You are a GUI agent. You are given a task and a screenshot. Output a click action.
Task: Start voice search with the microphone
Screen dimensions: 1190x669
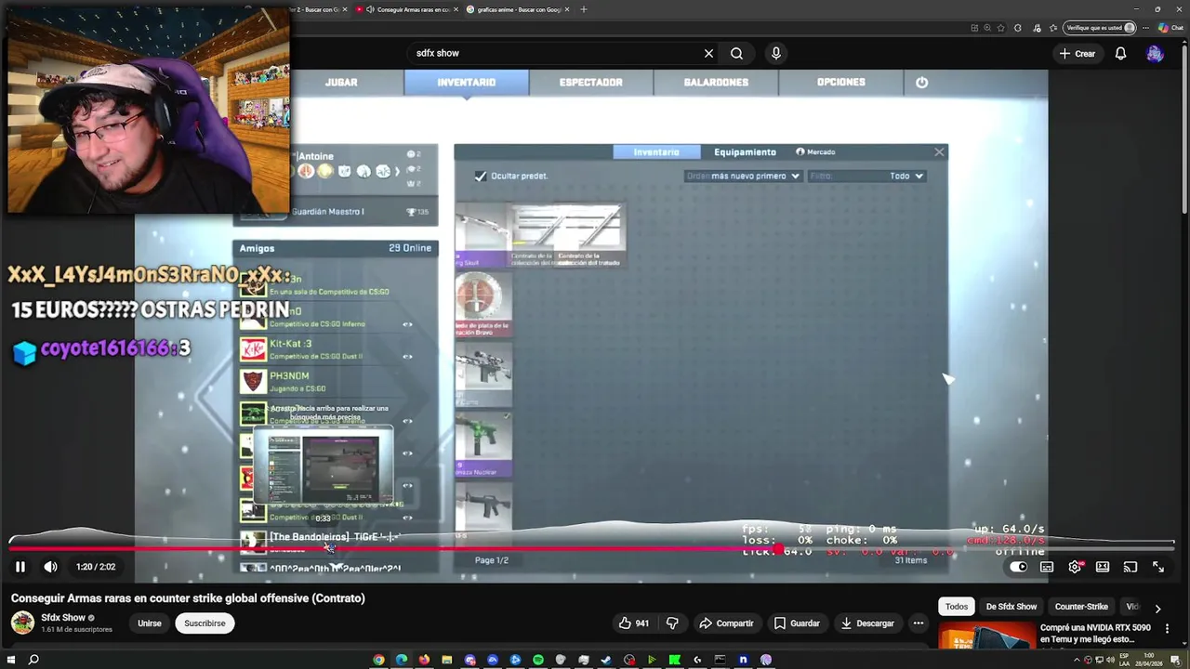[776, 53]
